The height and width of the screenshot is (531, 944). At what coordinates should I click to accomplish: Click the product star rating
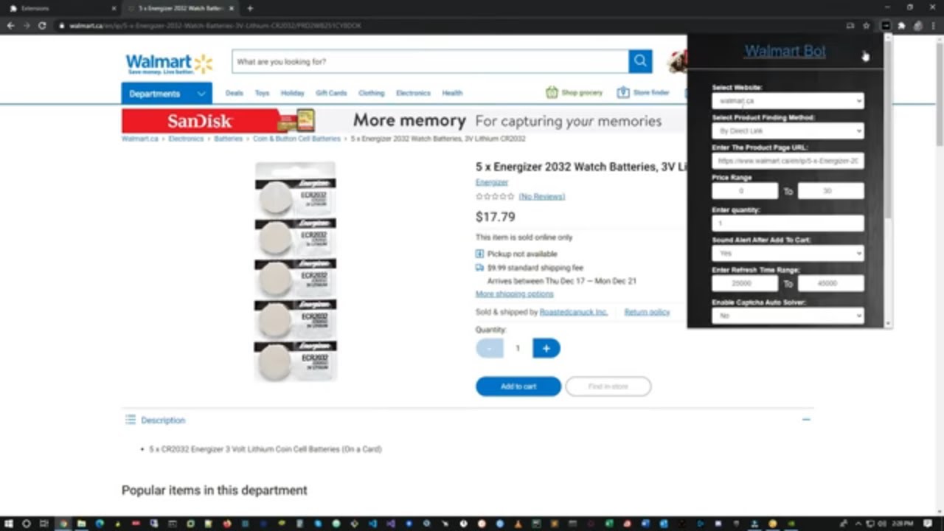pos(495,197)
